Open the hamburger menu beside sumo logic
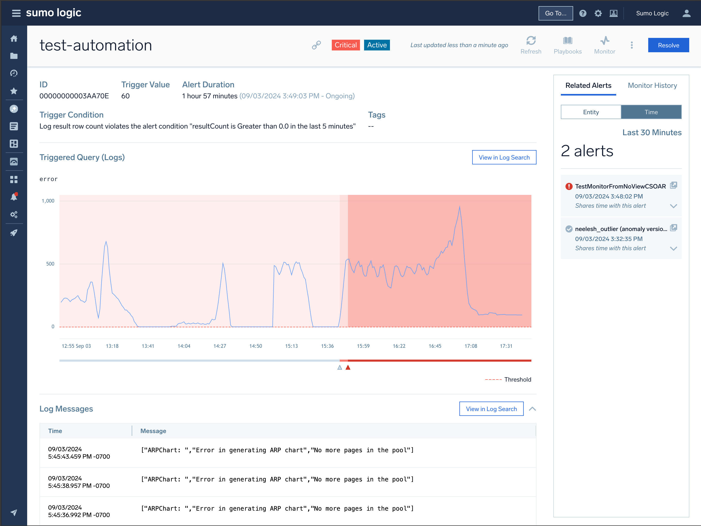 coord(16,13)
